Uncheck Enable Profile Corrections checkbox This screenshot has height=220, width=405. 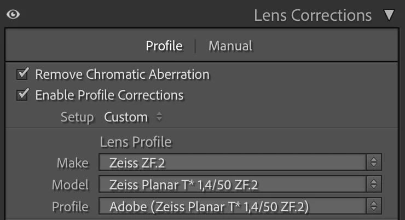point(22,95)
